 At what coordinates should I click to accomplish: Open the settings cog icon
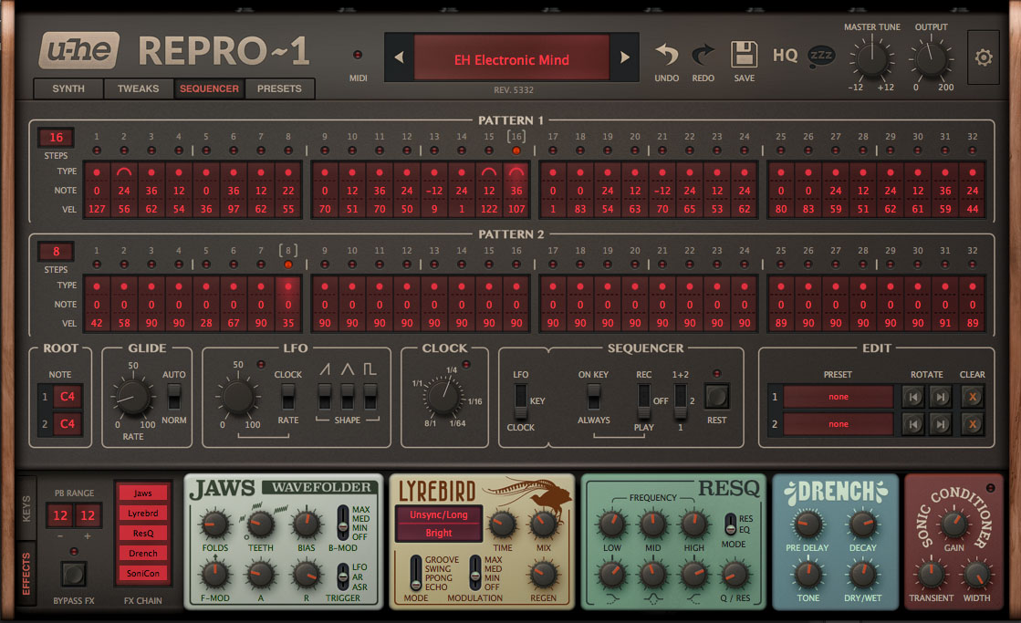pos(984,57)
